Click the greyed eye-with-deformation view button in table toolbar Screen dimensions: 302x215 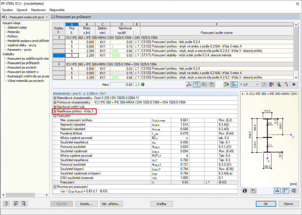pos(204,84)
